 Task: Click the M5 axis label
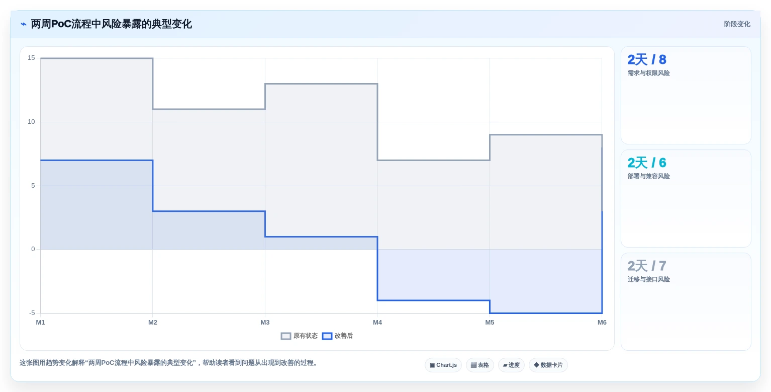490,323
